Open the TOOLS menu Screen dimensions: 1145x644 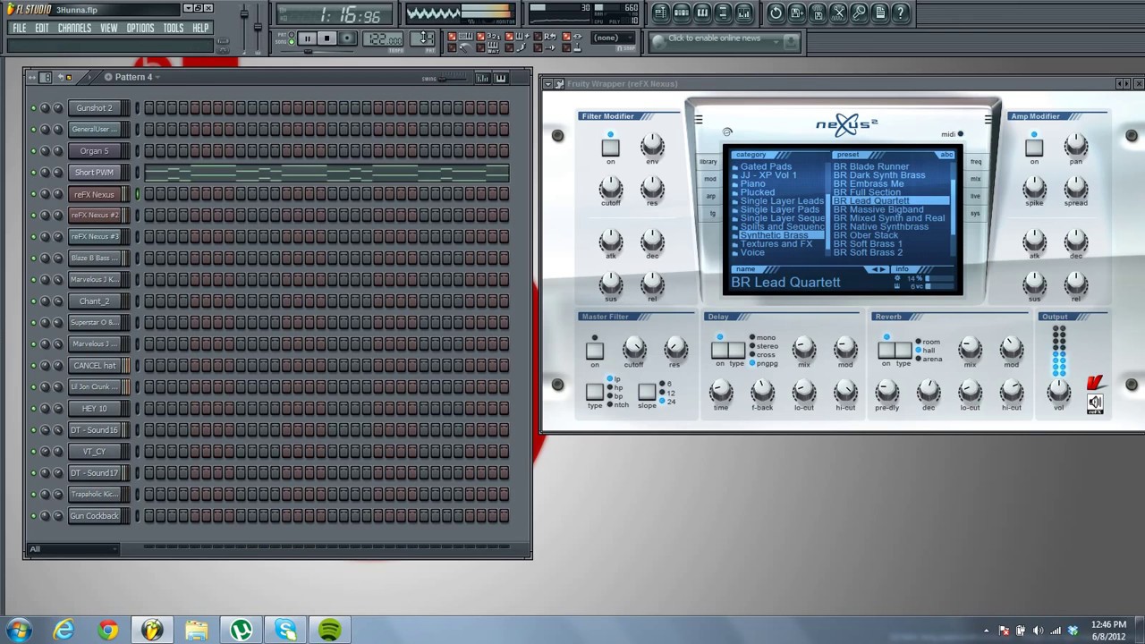[x=174, y=28]
